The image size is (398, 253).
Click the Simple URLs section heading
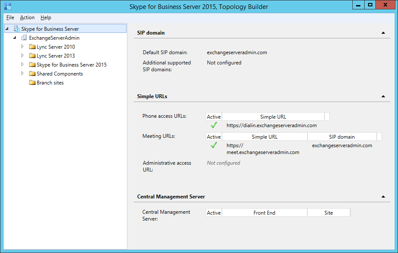(x=152, y=96)
